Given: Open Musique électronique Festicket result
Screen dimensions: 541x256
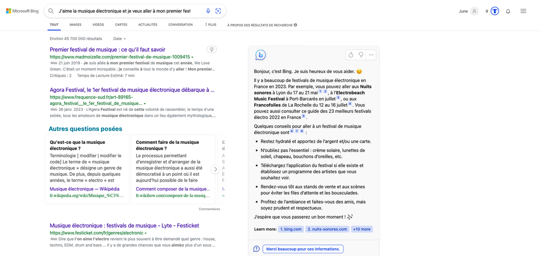Looking at the screenshot, I should (x=124, y=225).
